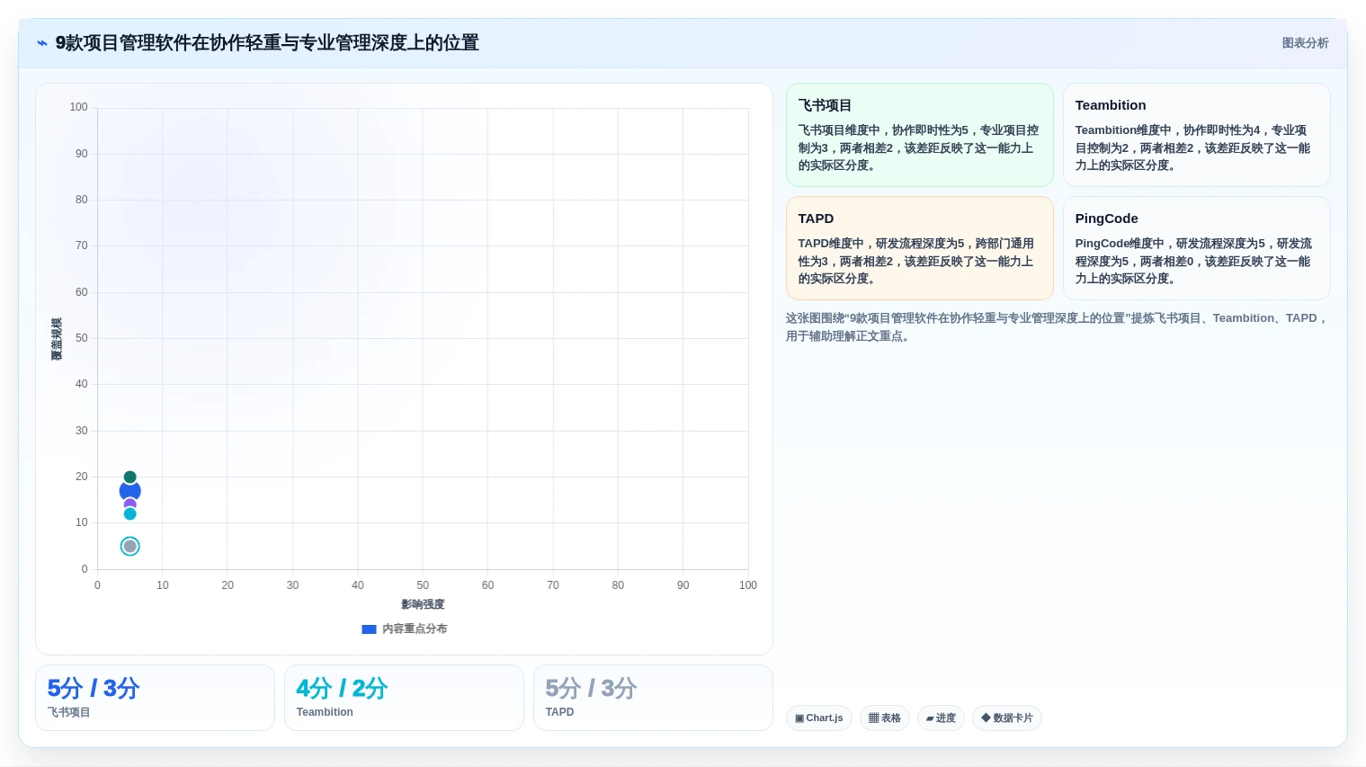Open the TAPD analysis card
Viewport: 1366px width, 767px height.
coord(919,248)
